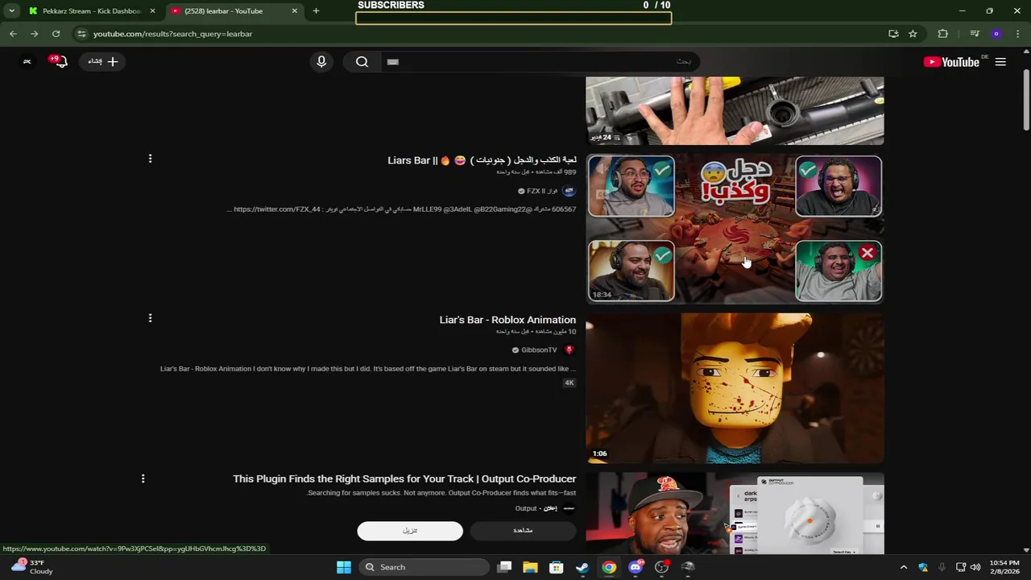Open options menu for Roblox Animation video
1031x580 pixels.
click(150, 318)
